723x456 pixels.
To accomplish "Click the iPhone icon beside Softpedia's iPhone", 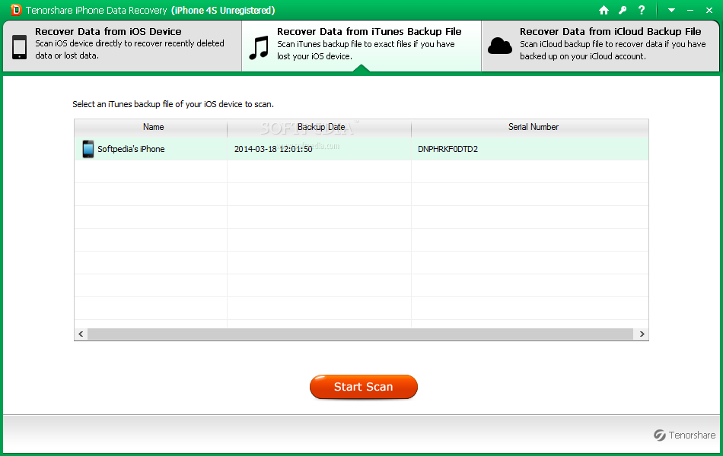I will click(88, 149).
